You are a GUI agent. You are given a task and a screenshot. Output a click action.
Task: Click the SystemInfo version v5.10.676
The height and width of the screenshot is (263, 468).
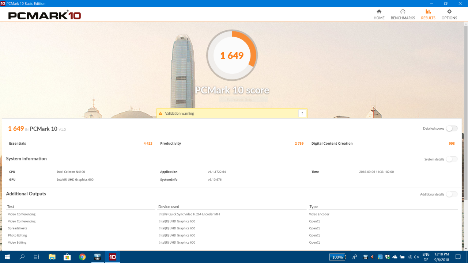(215, 180)
